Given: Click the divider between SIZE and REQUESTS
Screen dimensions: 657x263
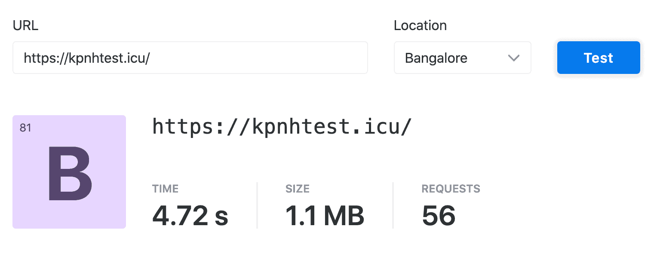Looking at the screenshot, I should (x=393, y=205).
